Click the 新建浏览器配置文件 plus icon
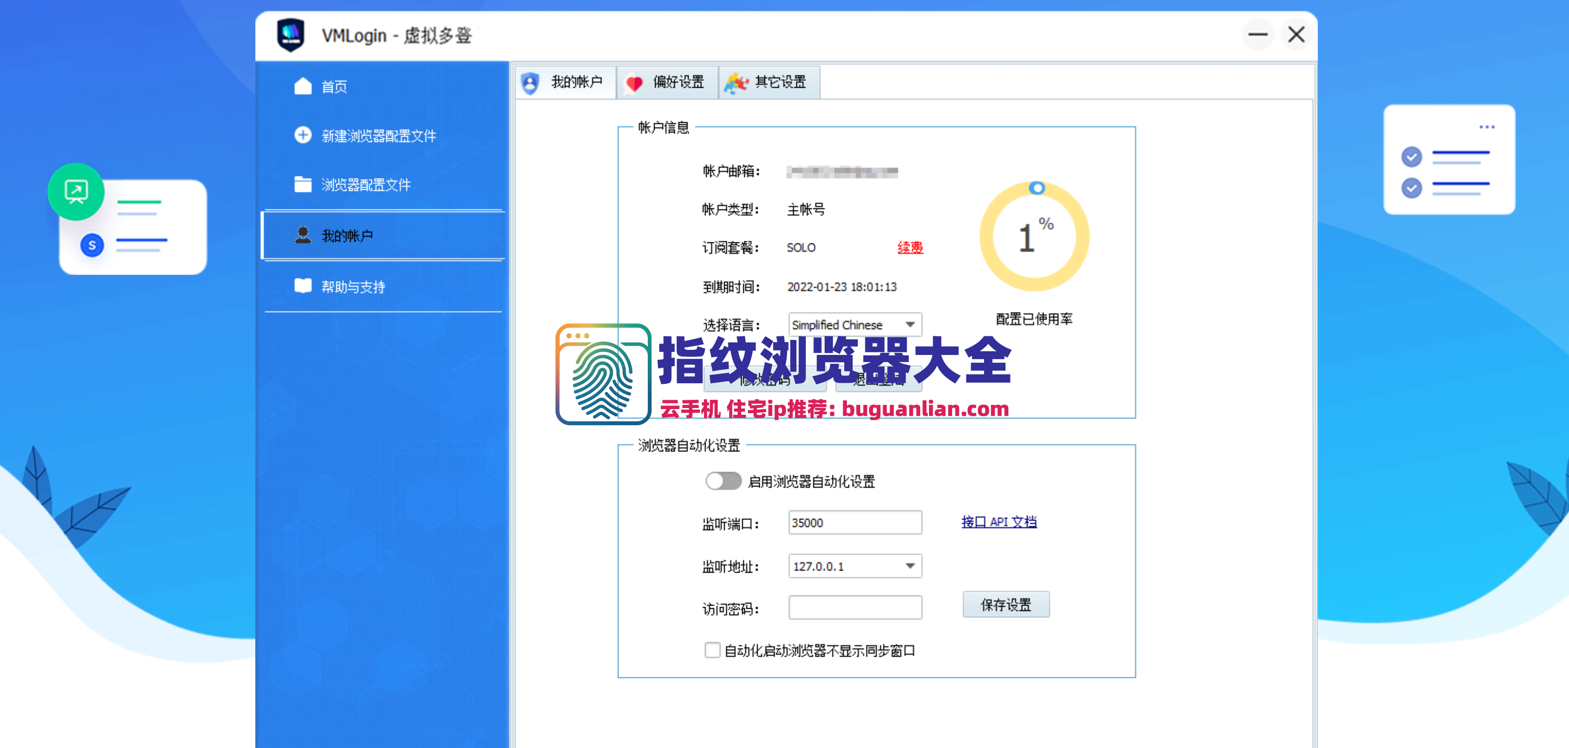The image size is (1569, 748). (x=303, y=135)
